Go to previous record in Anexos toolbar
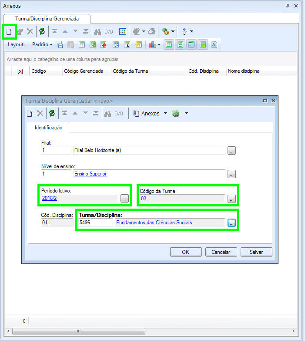This screenshot has width=305, height=341. [x=65, y=31]
